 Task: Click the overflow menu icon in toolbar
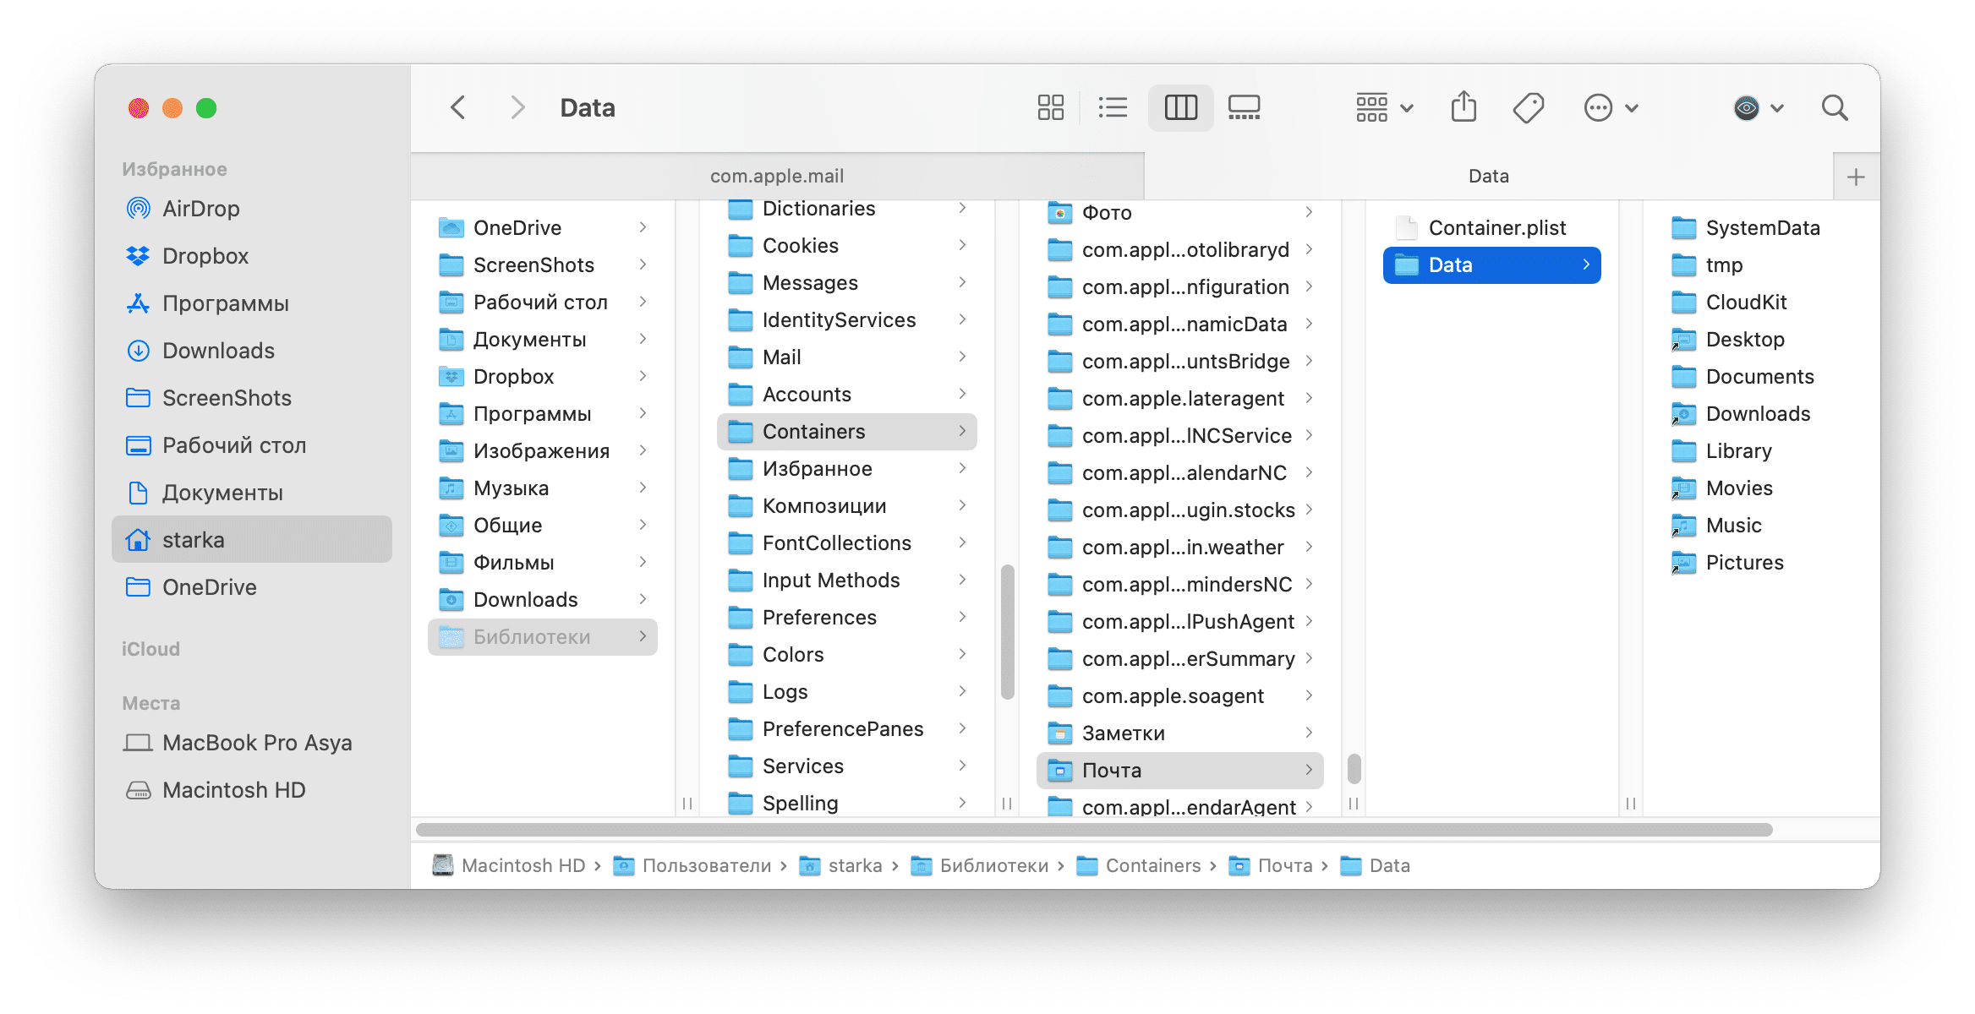1600,107
